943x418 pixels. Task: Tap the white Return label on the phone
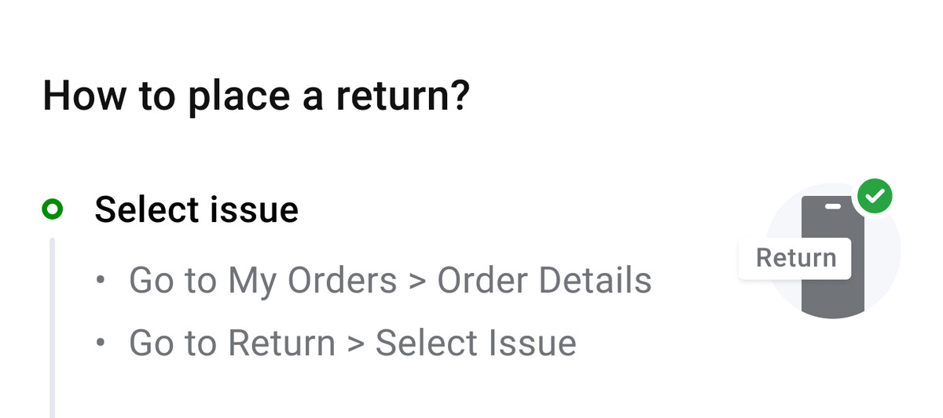coord(795,258)
